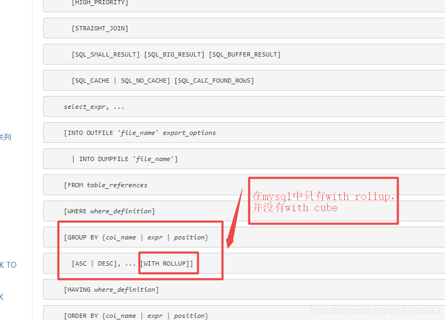Screen dimensions: 445x320
Task: Click the 'select_expr, ...' code line
Action: 94,107
